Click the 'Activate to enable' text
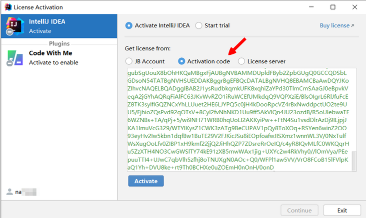 click(x=53, y=62)
